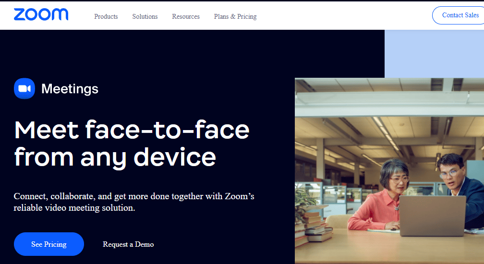Viewport: 484px width, 264px height.
Task: Click the Contact Sales button
Action: (459, 15)
